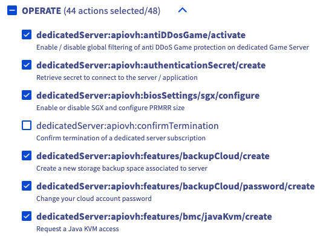Click 'Request a Java KVM access' text
Screen dimensions: 329x236
[x=77, y=229]
